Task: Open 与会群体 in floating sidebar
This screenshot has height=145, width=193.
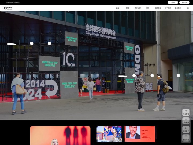Action: tap(186, 112)
